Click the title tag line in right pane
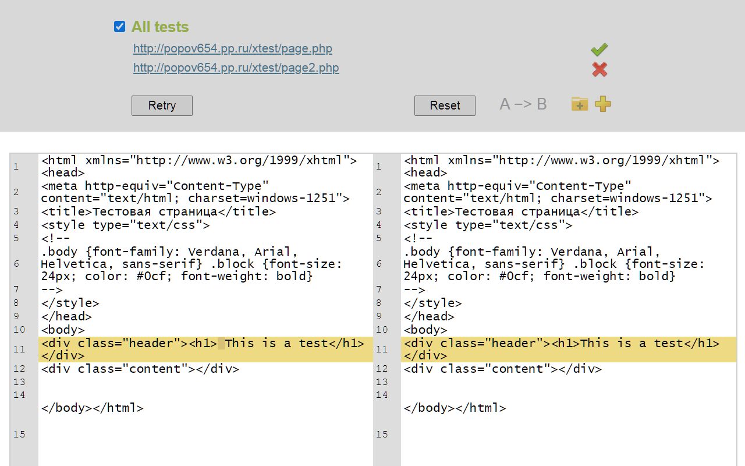The image size is (745, 466). (521, 211)
